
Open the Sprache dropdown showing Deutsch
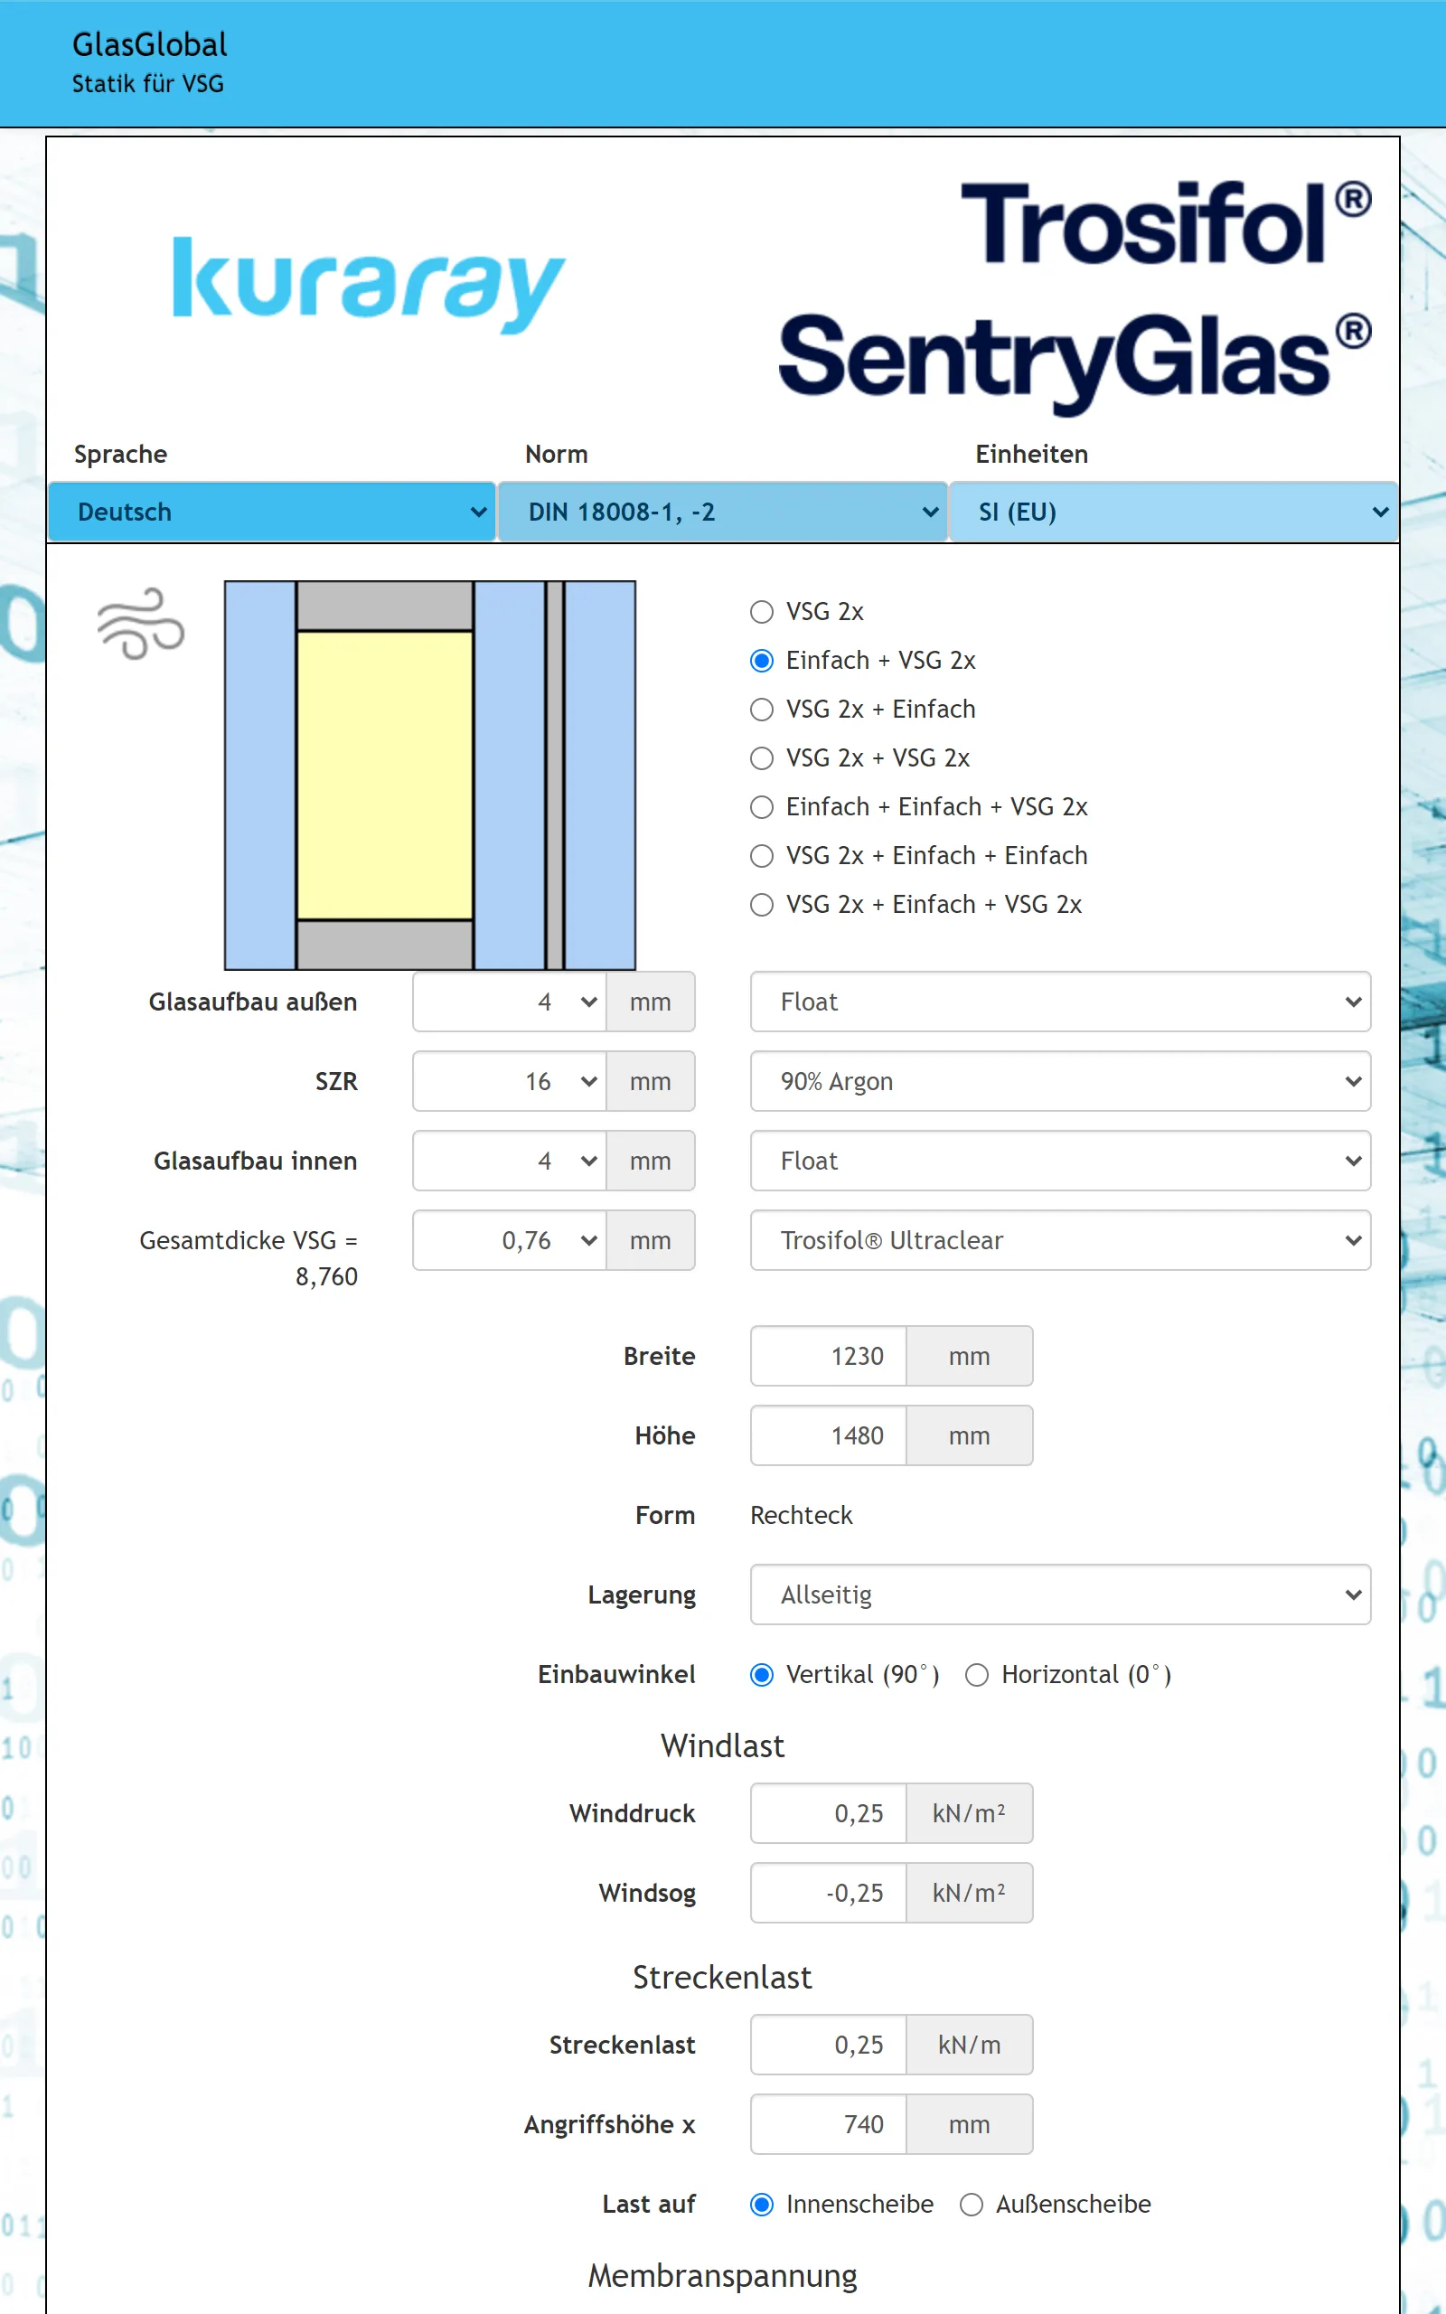(x=272, y=512)
